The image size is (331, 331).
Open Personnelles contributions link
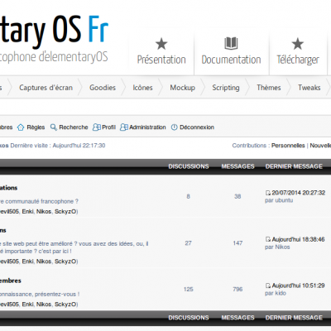(288, 146)
